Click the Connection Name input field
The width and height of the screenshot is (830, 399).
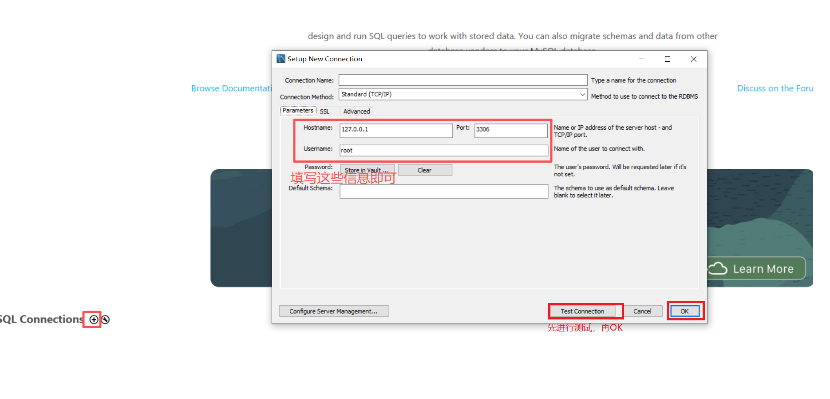point(463,80)
